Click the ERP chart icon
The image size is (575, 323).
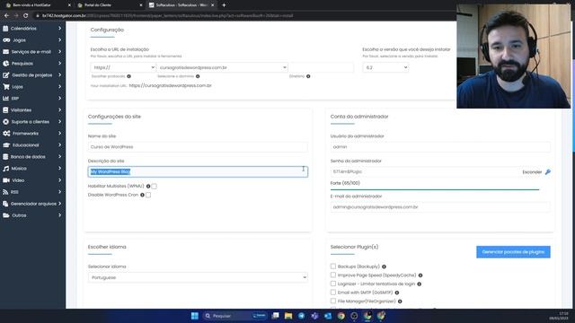click(5, 98)
